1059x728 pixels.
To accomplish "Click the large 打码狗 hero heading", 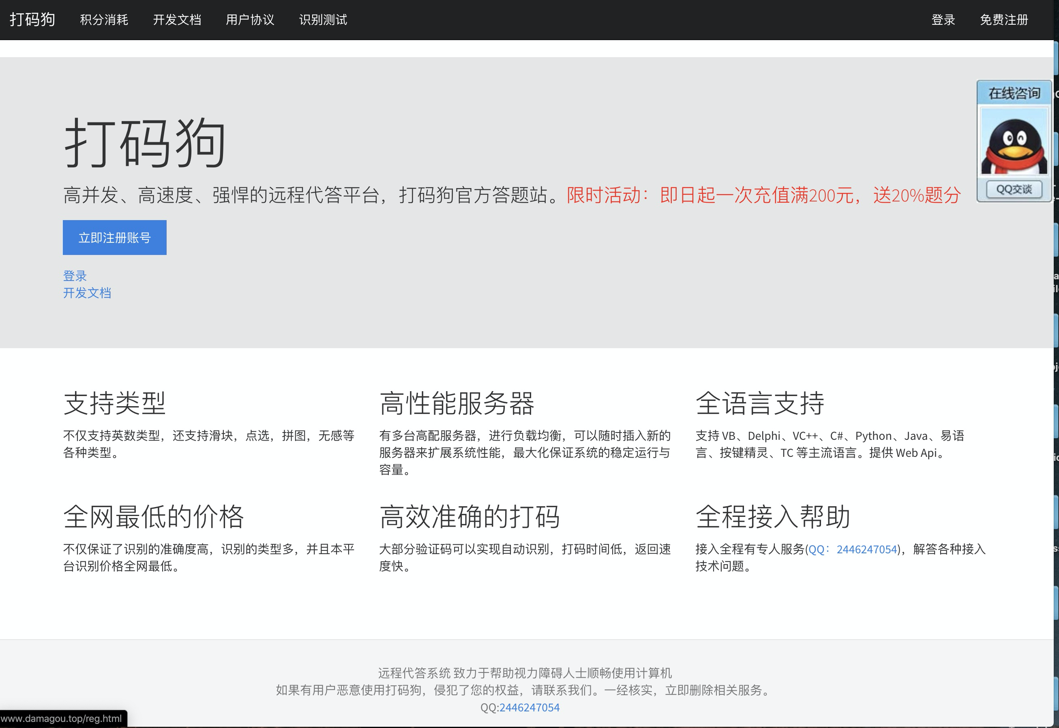I will [x=145, y=143].
